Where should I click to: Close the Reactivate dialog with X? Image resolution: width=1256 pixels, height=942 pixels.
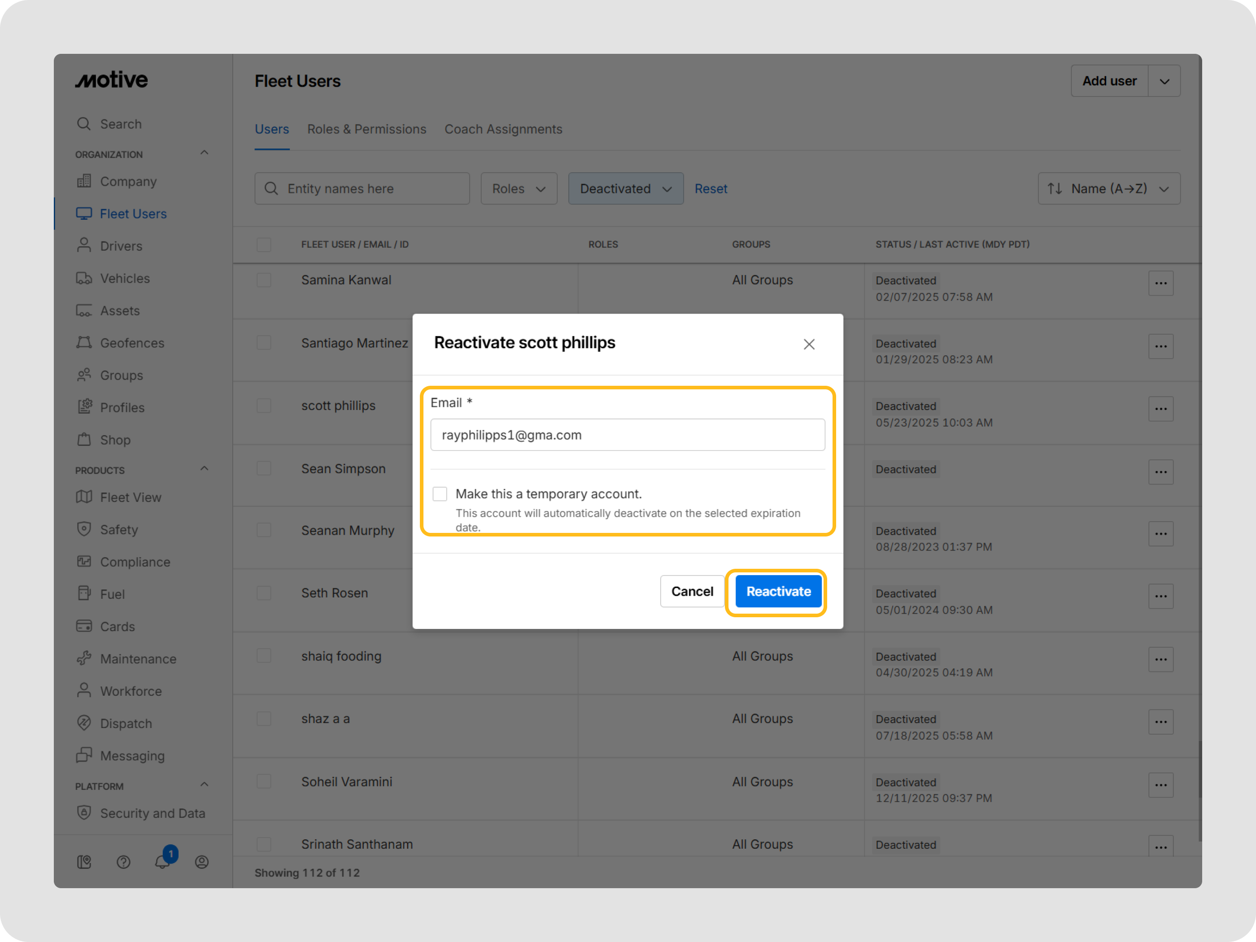(809, 344)
